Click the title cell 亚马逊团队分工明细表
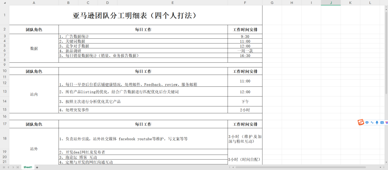Viewport: 388px width, 170px height. pos(136,15)
